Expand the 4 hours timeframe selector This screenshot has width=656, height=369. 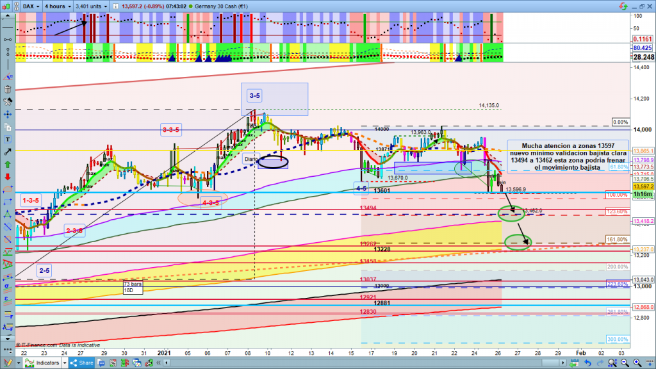coord(56,6)
